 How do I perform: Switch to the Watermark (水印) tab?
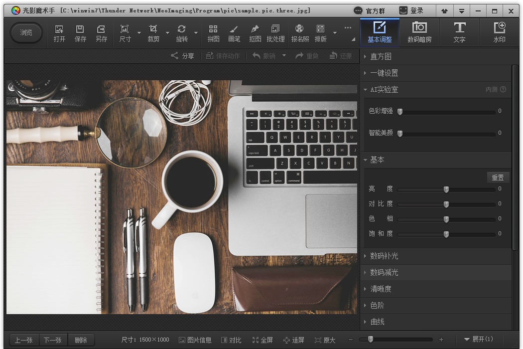[x=499, y=32]
